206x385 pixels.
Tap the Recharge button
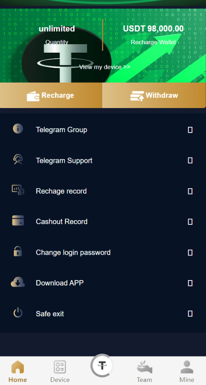(x=51, y=95)
